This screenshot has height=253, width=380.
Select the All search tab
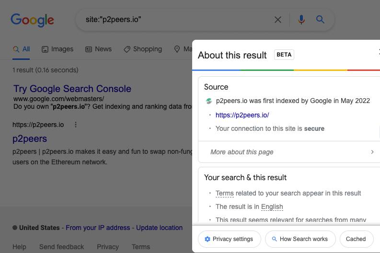click(x=21, y=49)
